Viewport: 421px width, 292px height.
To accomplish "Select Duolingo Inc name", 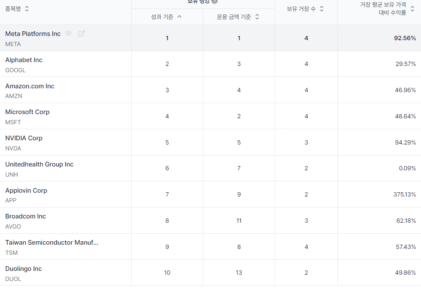I will [24, 269].
